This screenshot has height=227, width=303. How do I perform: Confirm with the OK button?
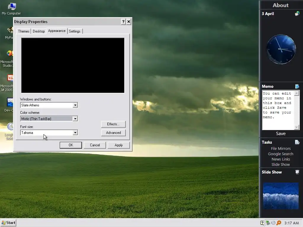tap(71, 145)
